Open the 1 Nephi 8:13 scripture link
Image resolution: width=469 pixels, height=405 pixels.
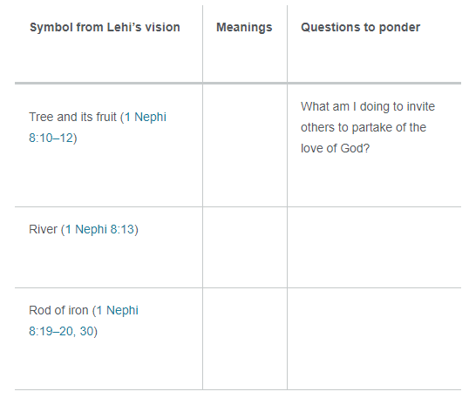100,229
